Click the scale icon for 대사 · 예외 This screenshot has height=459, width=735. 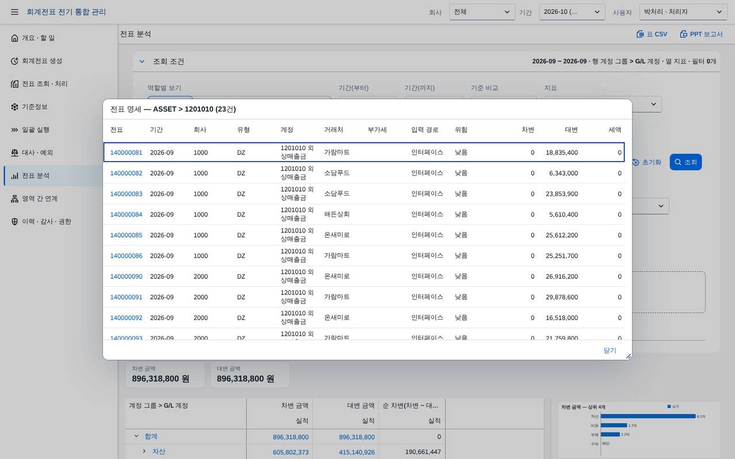[15, 153]
